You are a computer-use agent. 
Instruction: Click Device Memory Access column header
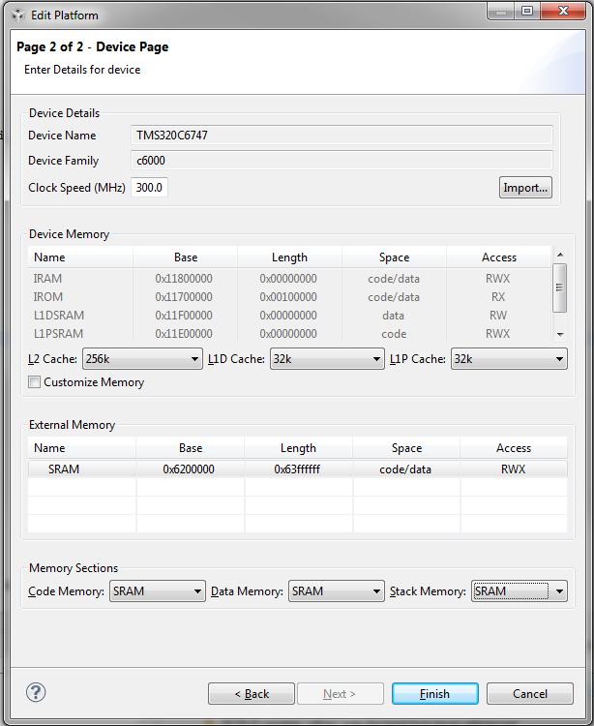click(x=499, y=257)
